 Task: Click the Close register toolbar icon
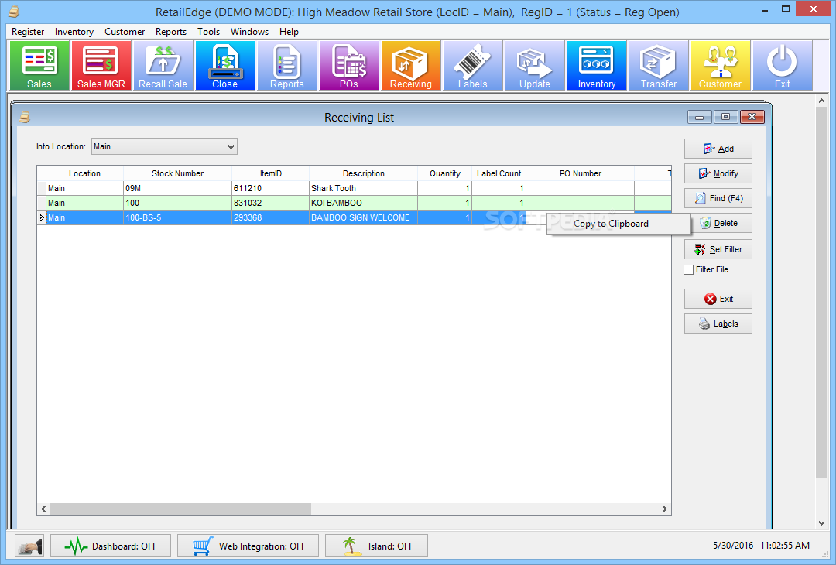(x=225, y=66)
